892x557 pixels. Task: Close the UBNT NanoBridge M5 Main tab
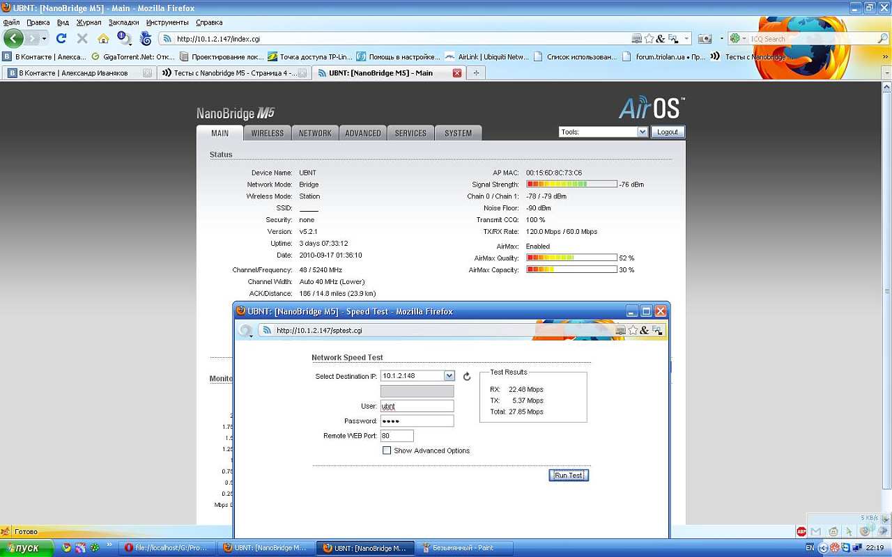tap(457, 72)
